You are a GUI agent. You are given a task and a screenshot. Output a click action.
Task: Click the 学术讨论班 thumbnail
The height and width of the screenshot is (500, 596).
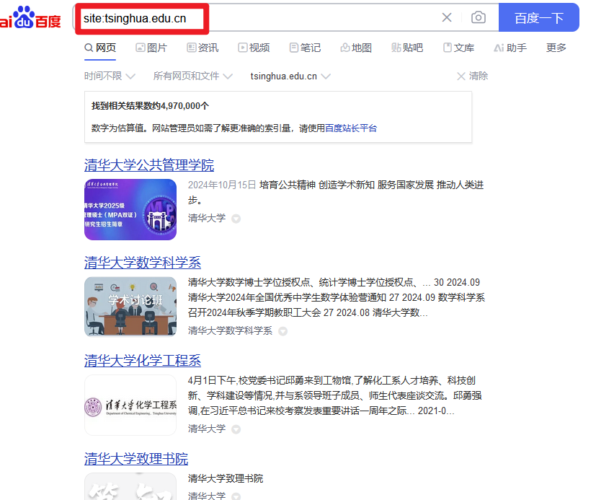130,307
